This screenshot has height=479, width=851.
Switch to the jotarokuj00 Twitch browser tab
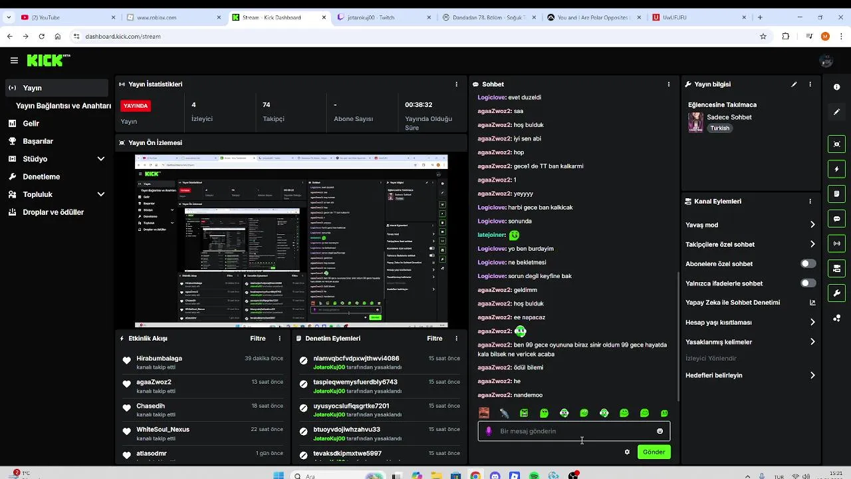[384, 17]
